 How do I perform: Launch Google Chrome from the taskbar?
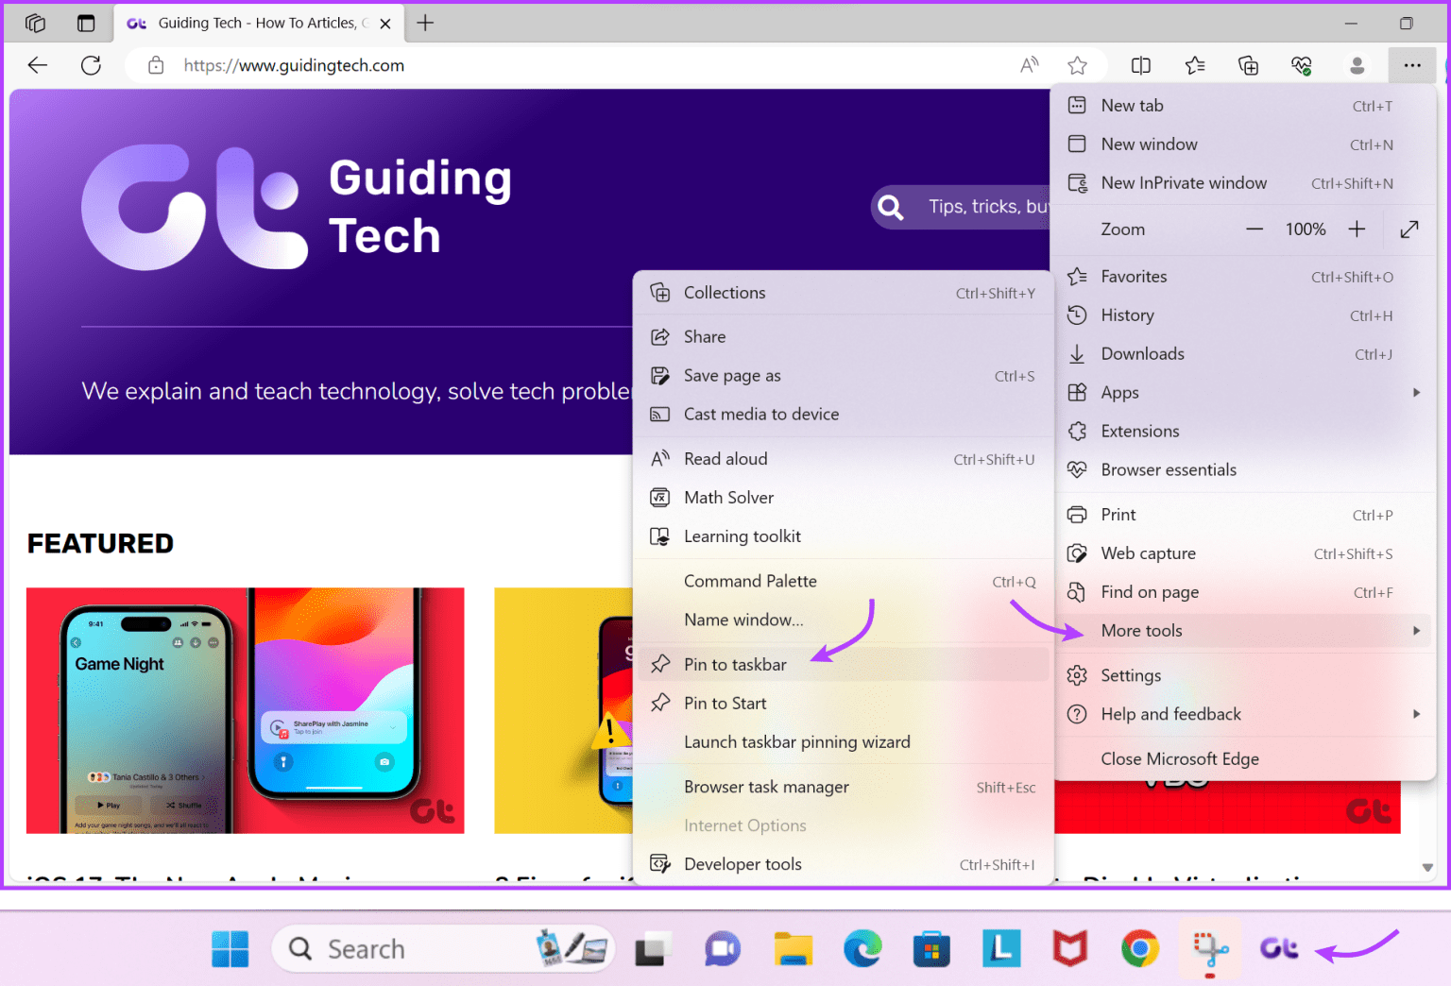(x=1139, y=948)
